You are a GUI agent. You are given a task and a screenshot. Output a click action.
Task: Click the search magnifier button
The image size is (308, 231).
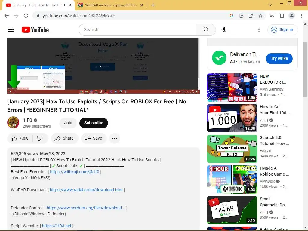pos(206,30)
